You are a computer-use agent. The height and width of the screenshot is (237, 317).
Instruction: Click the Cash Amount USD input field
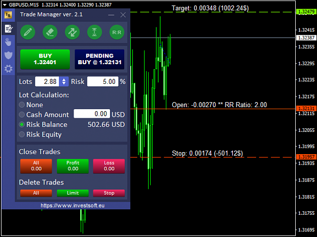click(x=92, y=114)
